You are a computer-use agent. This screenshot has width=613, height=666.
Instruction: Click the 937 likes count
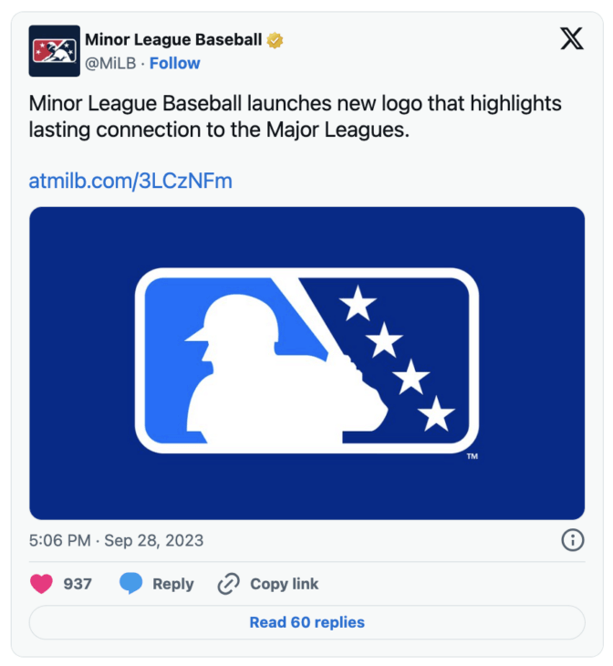78,584
